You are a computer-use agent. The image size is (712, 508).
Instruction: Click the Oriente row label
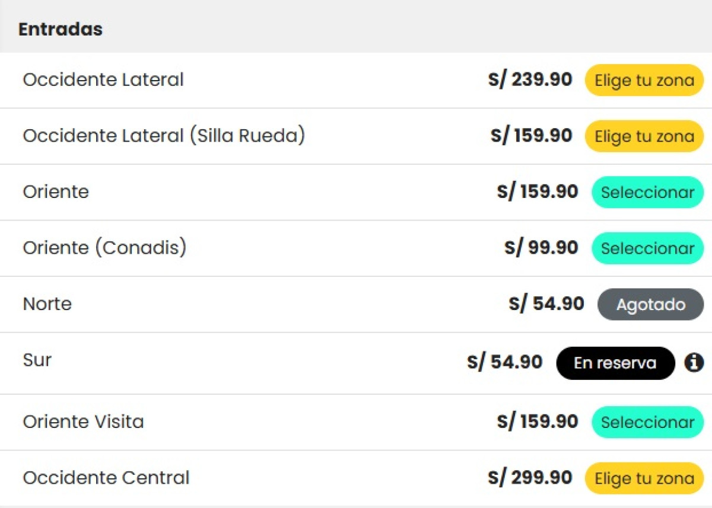(x=56, y=191)
